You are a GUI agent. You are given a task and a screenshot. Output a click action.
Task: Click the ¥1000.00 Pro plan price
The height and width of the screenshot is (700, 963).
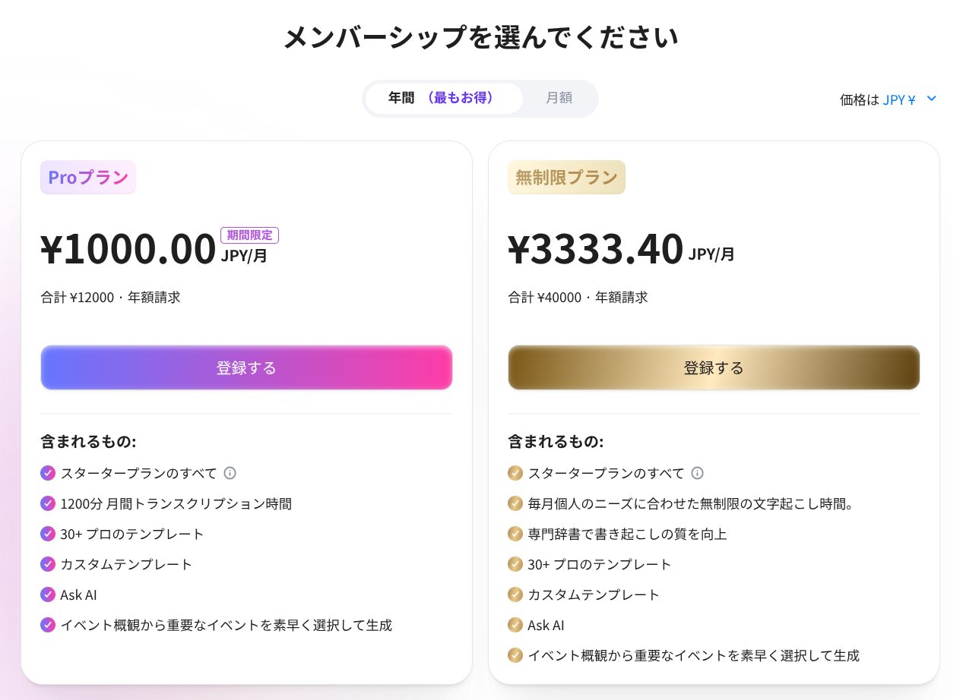(128, 249)
